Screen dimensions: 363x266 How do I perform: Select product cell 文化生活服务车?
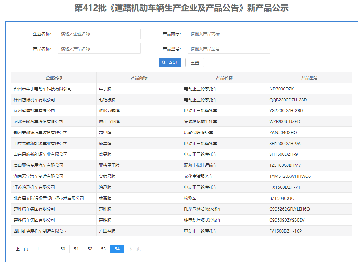click(224, 176)
